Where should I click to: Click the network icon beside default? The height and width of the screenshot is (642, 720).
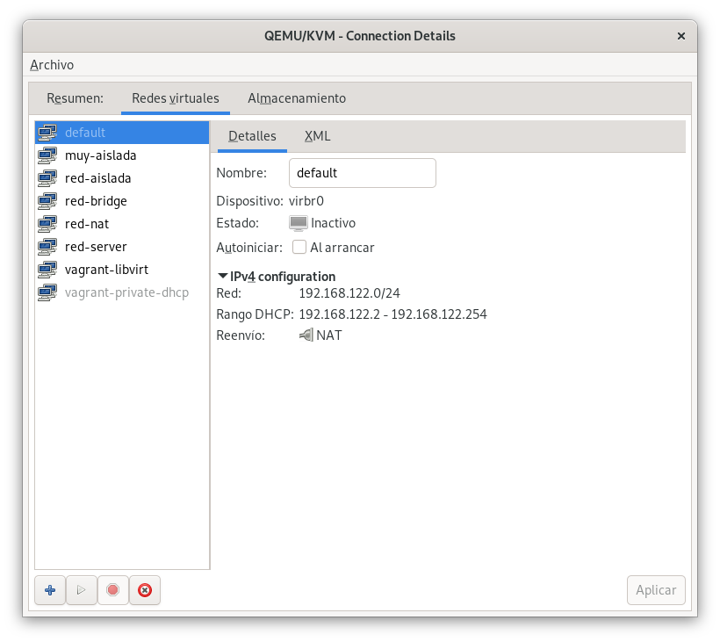(47, 133)
